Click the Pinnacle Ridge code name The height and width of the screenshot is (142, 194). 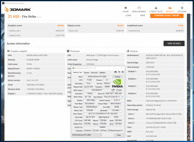point(92,60)
